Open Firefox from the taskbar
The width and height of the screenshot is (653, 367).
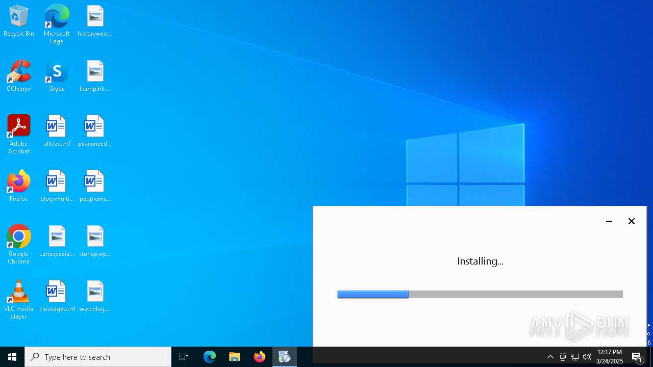tap(260, 357)
